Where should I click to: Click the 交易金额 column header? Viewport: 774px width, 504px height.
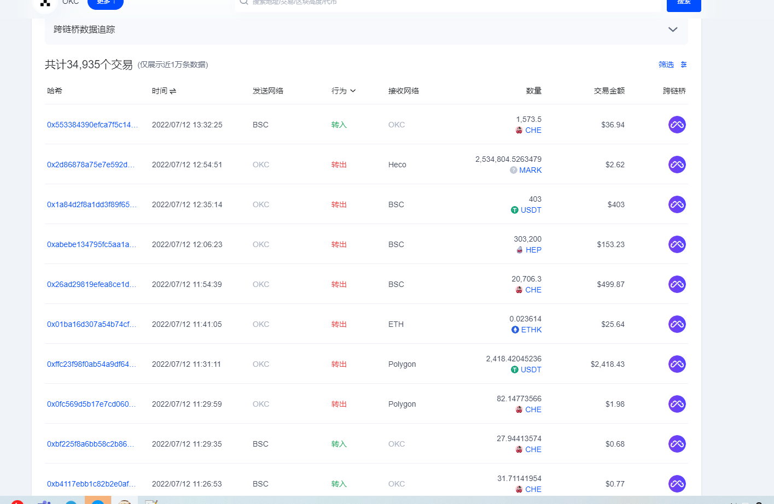[x=609, y=91]
